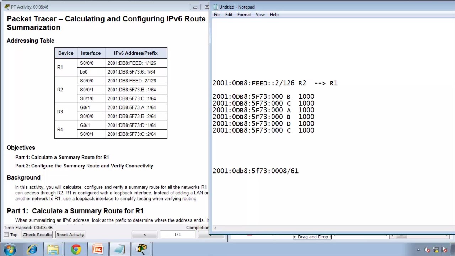Click the muted volume tray icon
Image resolution: width=455 pixels, height=256 pixels.
(428, 250)
